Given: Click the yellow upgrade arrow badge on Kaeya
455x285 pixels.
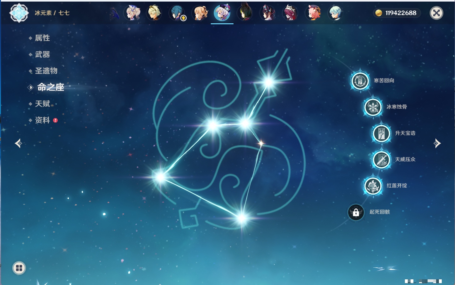Looking at the screenshot, I should point(183,18).
